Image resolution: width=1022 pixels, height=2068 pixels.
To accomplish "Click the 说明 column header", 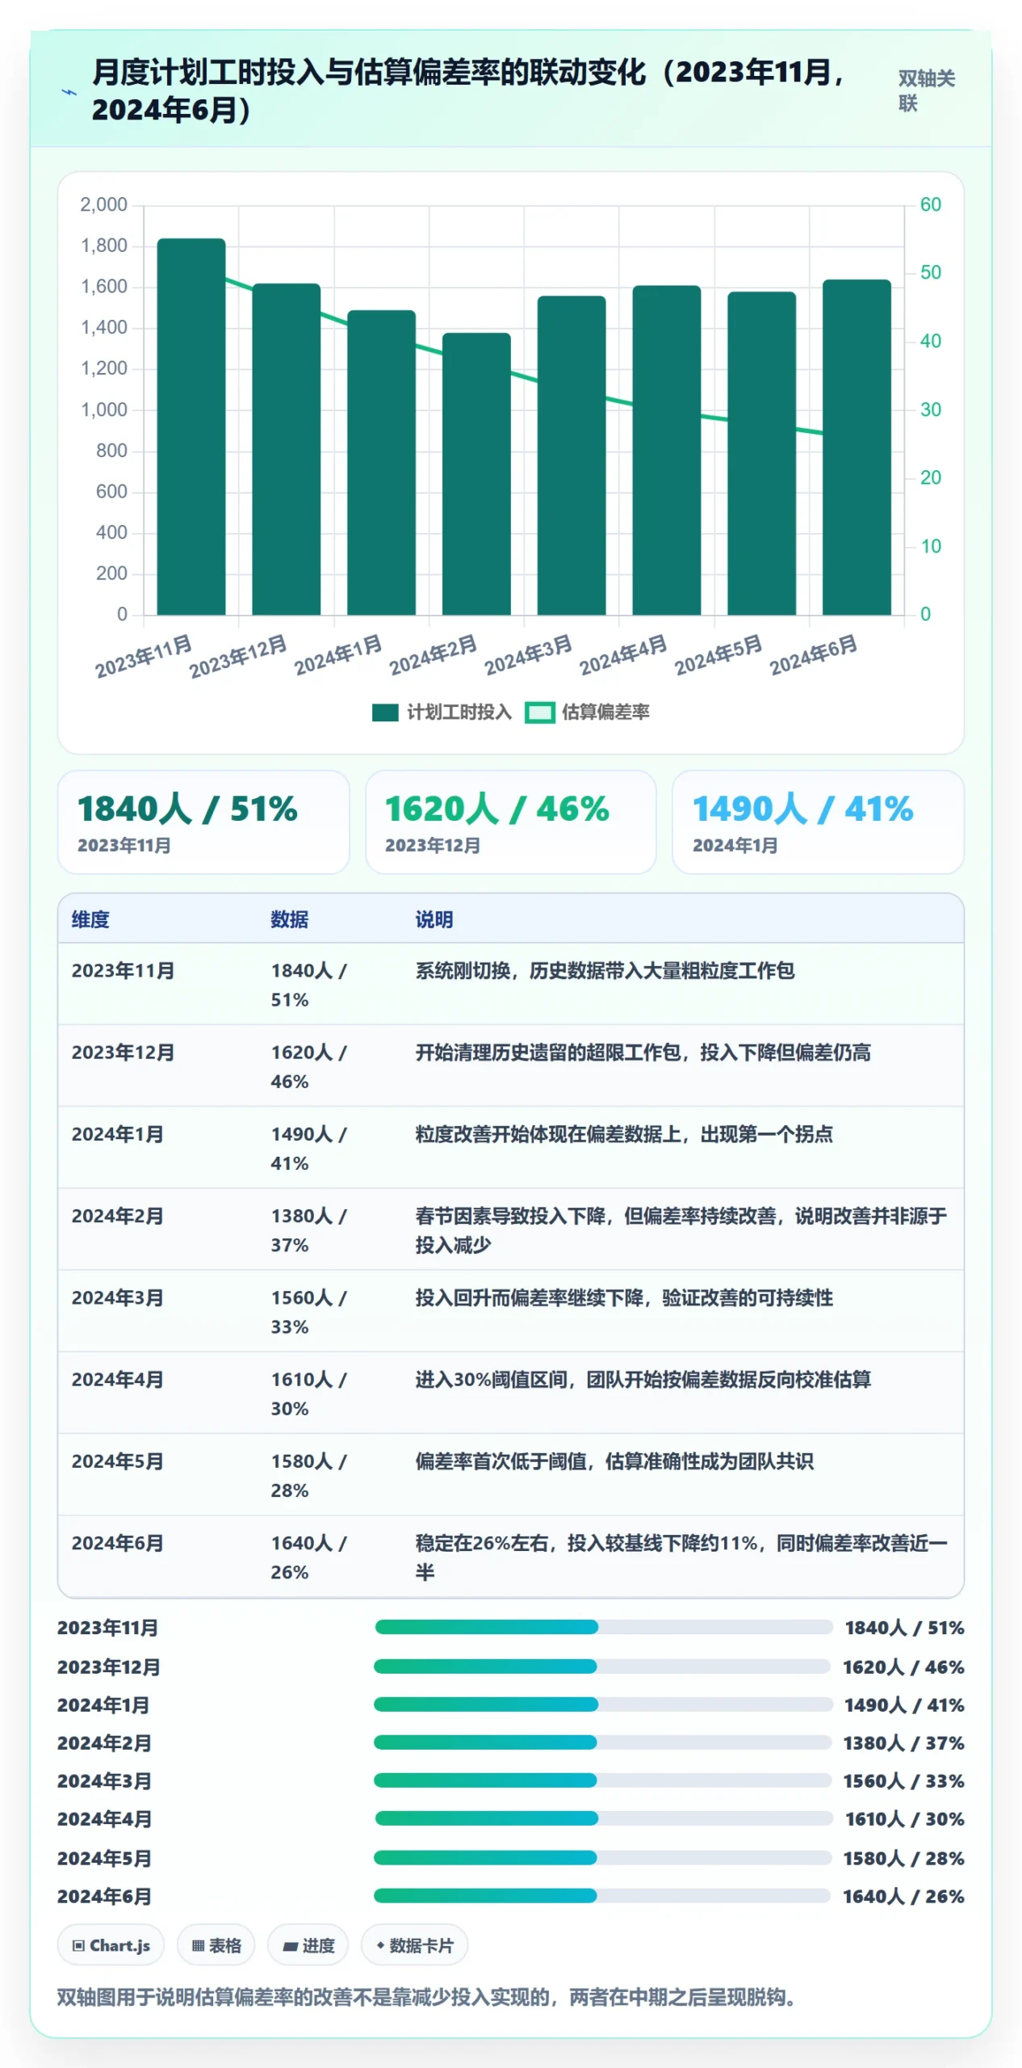I will click(x=434, y=919).
